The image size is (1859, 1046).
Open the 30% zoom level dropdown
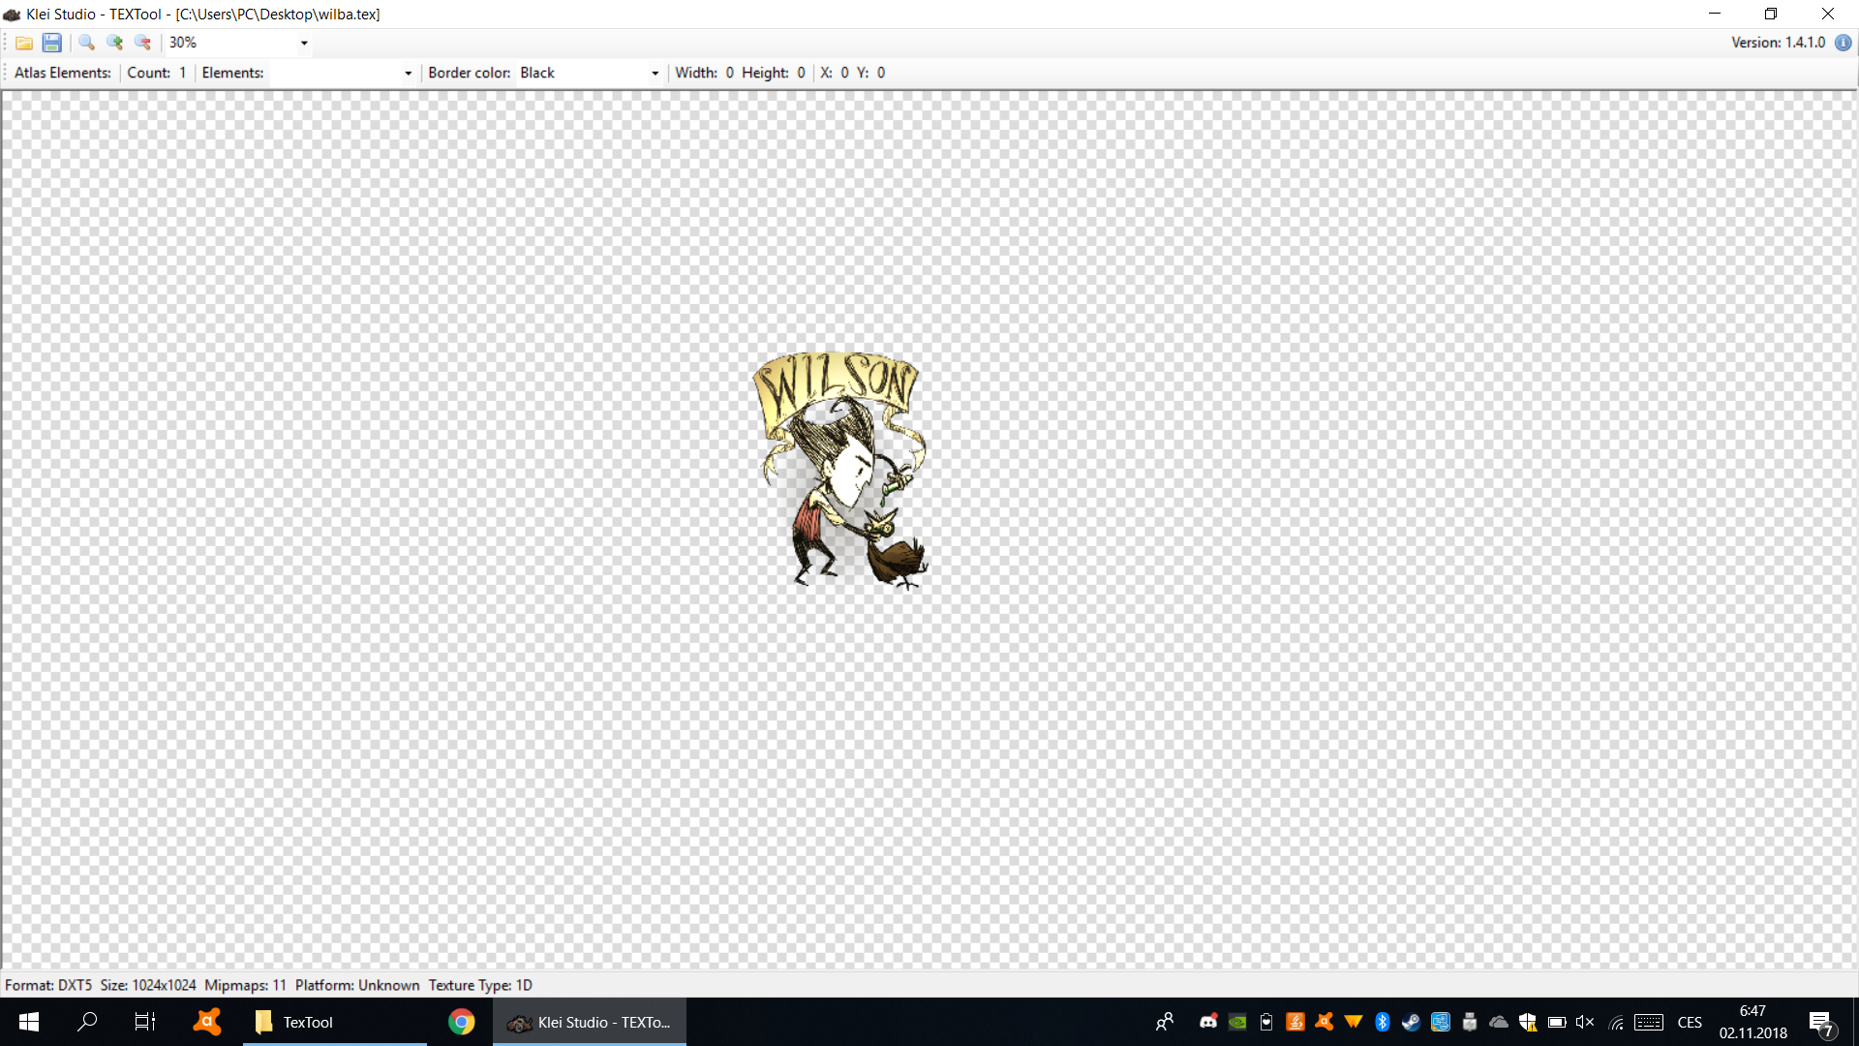coord(304,43)
